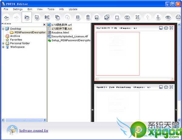Click the scissors cut icon
The width and height of the screenshot is (182, 140).
[47, 17]
